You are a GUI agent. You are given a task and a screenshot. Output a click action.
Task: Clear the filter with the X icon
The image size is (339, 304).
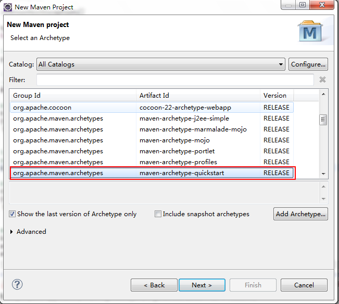(x=322, y=80)
